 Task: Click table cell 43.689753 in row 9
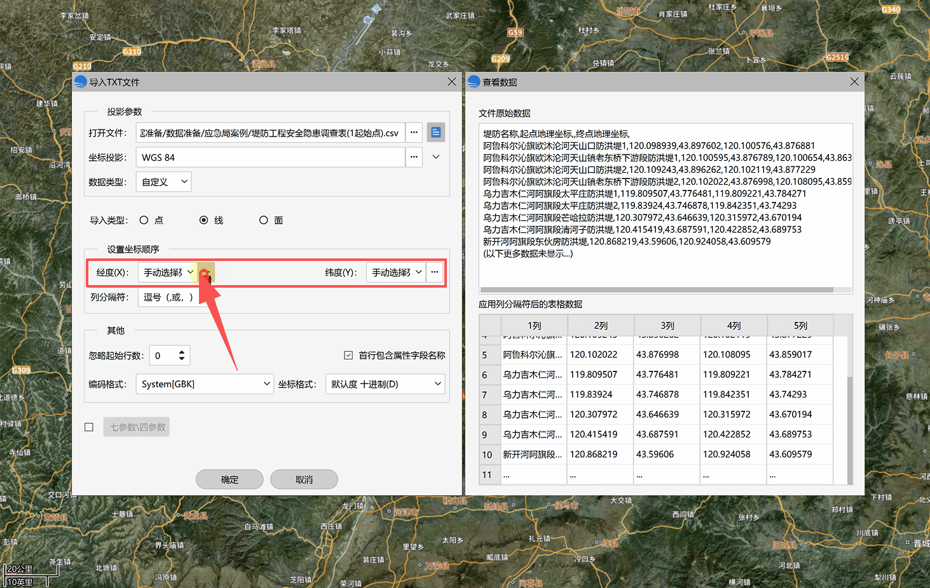click(800, 434)
